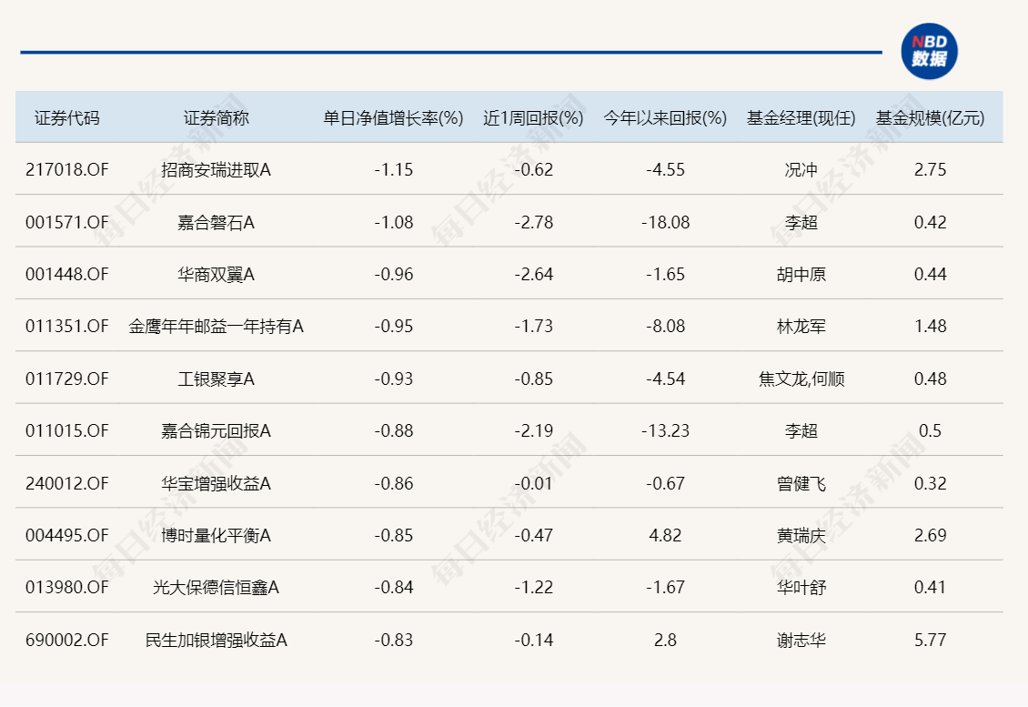Click fund code 001448.OF
The image size is (1028, 707).
click(x=67, y=274)
